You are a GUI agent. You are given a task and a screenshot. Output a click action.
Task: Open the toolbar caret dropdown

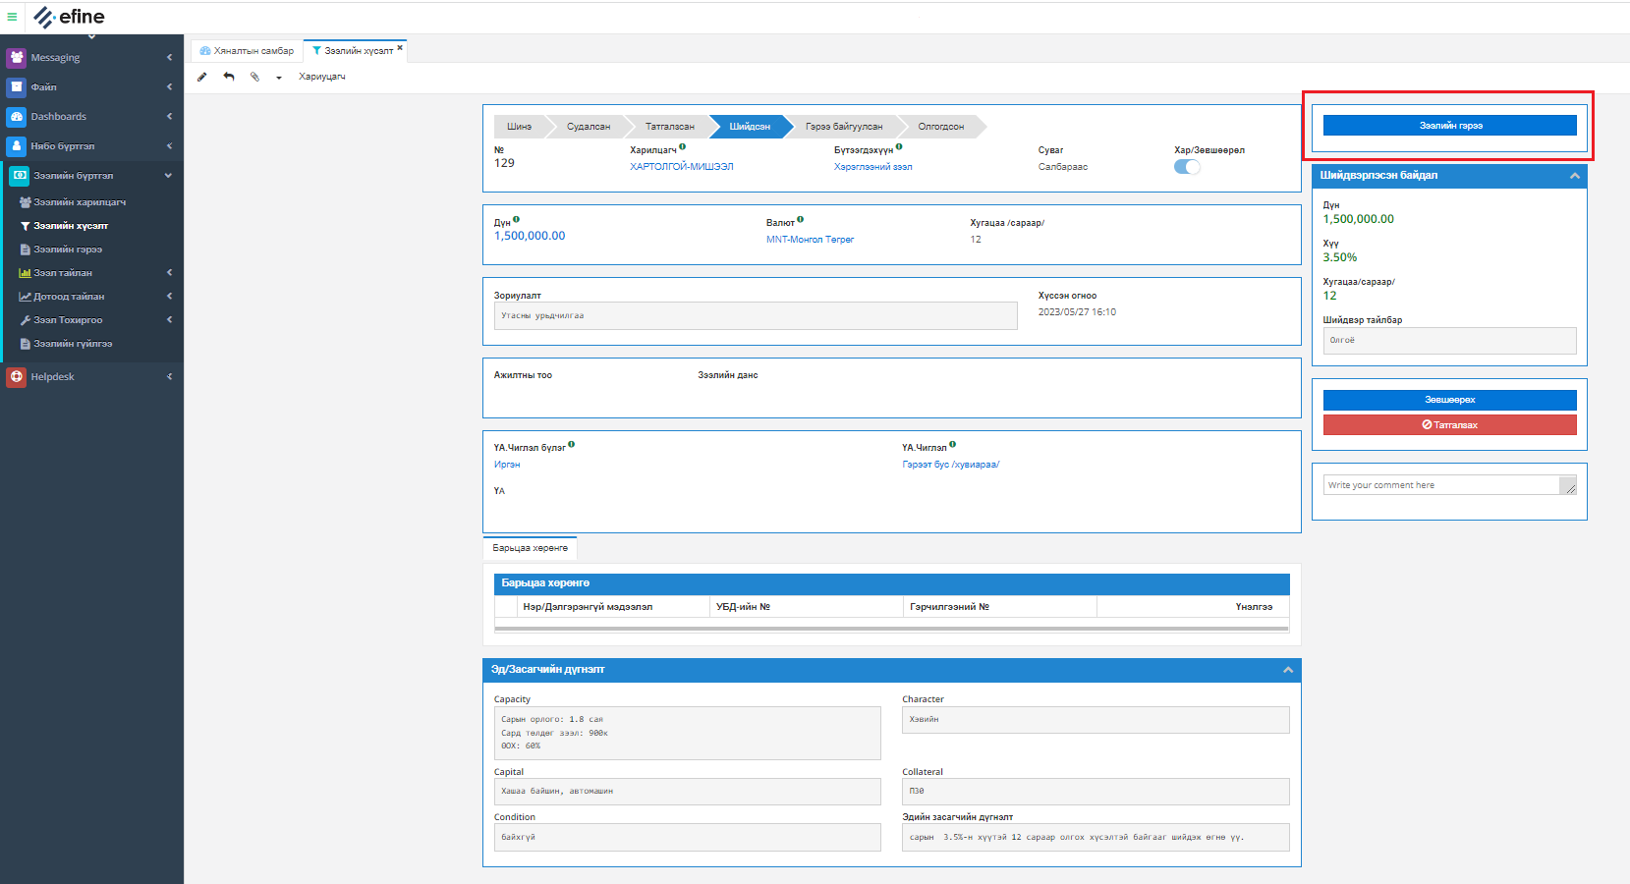click(279, 78)
